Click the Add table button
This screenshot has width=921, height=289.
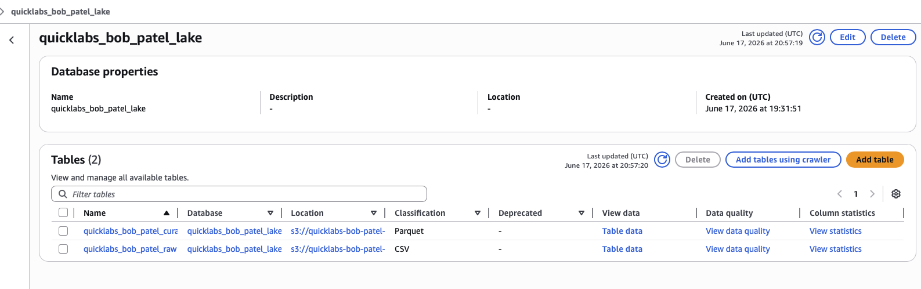(x=875, y=160)
